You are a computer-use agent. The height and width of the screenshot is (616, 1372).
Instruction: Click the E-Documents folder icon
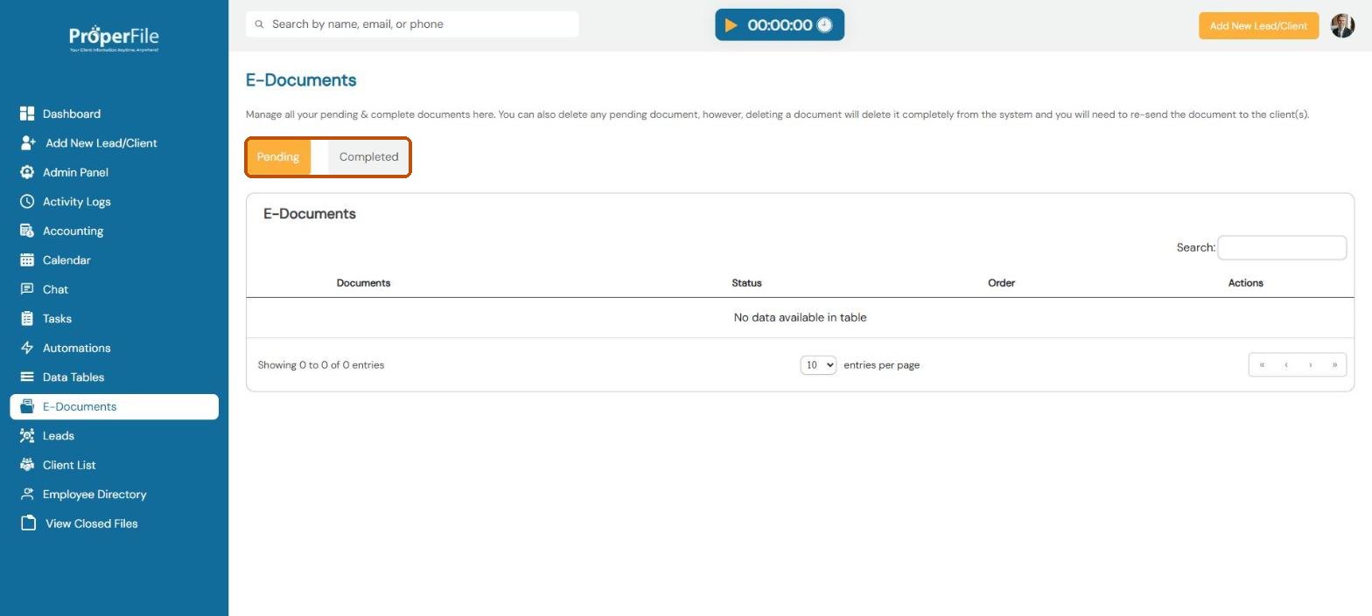click(x=27, y=406)
